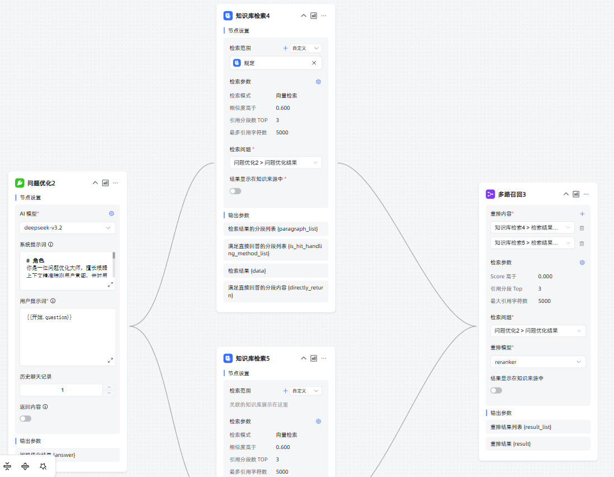Toggle 结果显示在知识来源中 switch in 多路召回3
The height and width of the screenshot is (477, 614).
496,390
